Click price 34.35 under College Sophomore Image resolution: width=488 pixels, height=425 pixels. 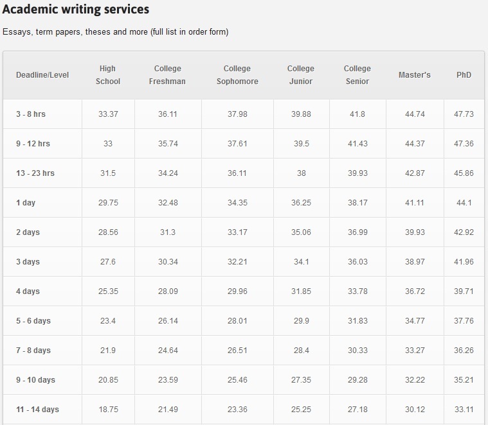(237, 203)
